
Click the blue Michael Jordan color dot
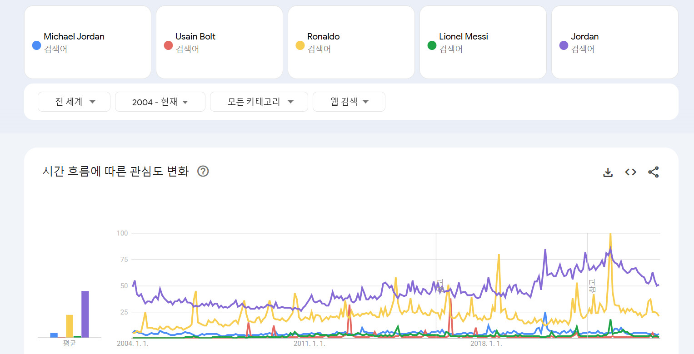click(x=37, y=45)
